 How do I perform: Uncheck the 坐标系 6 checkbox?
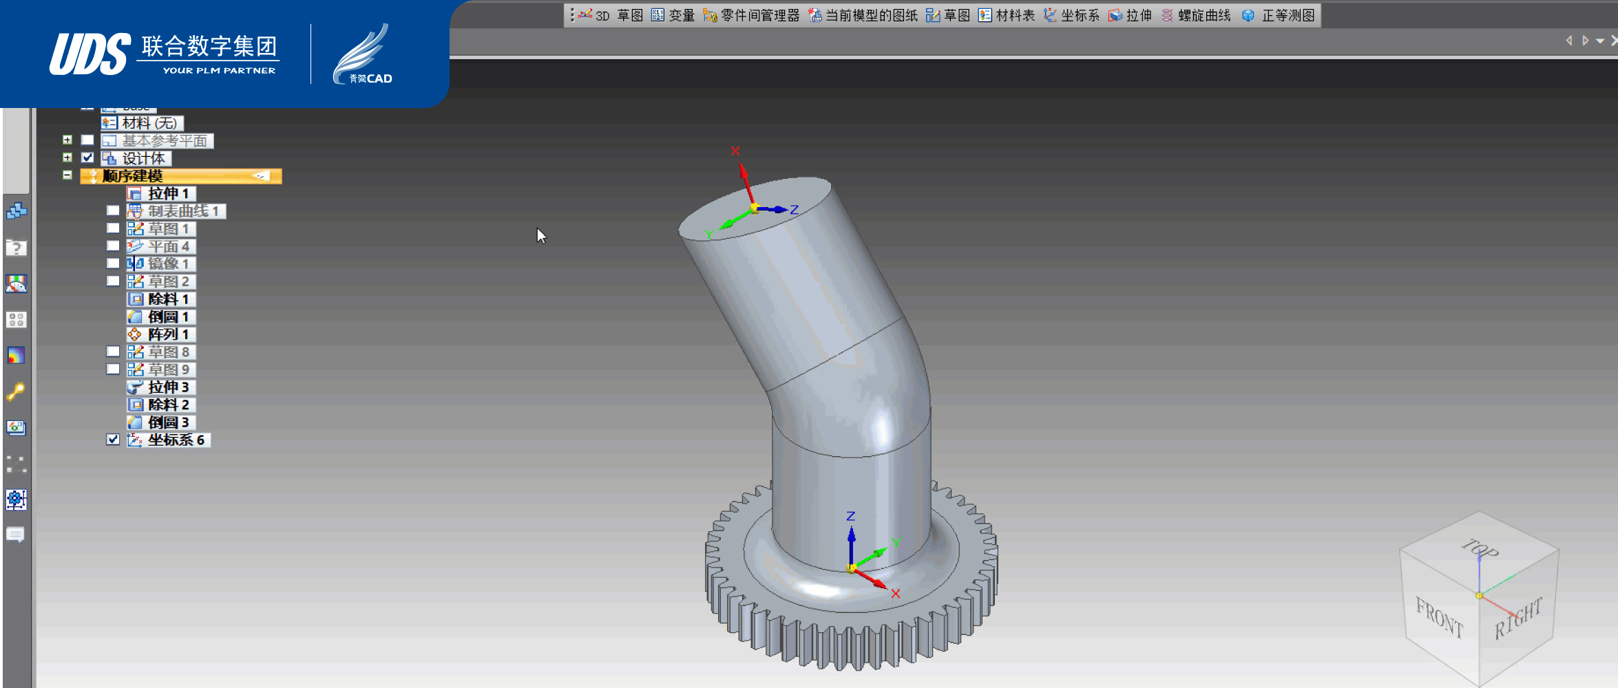point(113,439)
